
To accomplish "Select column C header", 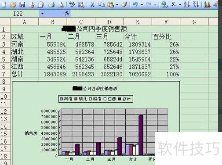I will [81, 22].
